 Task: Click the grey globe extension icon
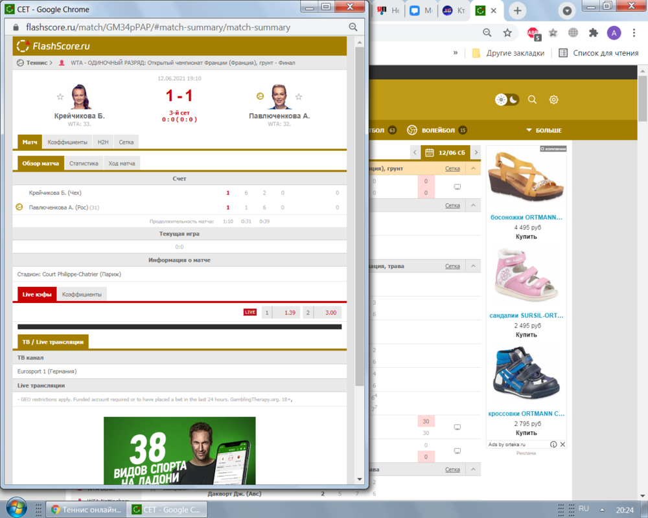coord(573,32)
